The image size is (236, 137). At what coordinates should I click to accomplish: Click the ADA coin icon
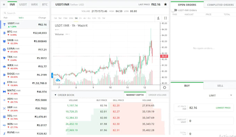(x=5, y=100)
